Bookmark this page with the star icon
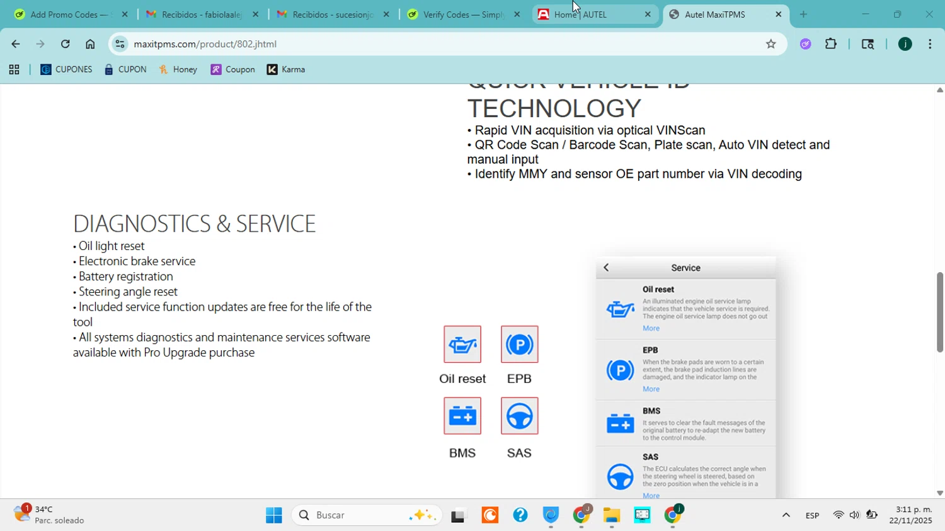Screen dimensions: 945x531 pyautogui.click(x=771, y=44)
